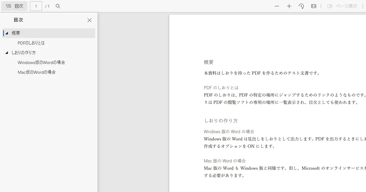Zoom out with the minus icon
The width and height of the screenshot is (366, 192).
277,6
